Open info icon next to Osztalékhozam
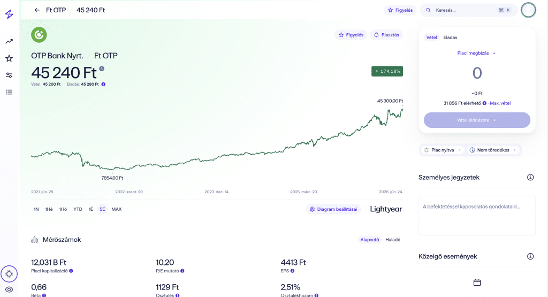548x297 pixels. [316, 295]
